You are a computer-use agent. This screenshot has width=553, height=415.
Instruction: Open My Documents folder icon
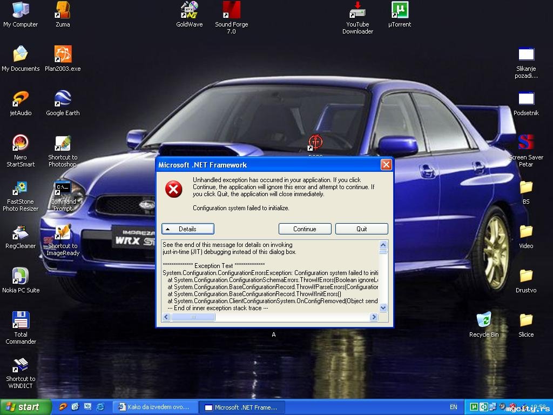pyautogui.click(x=21, y=58)
